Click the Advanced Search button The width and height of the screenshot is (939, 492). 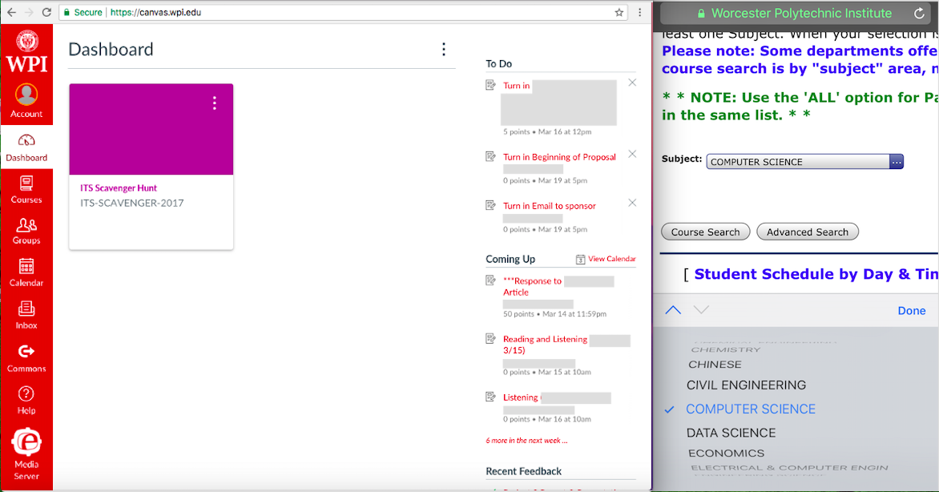pos(808,232)
